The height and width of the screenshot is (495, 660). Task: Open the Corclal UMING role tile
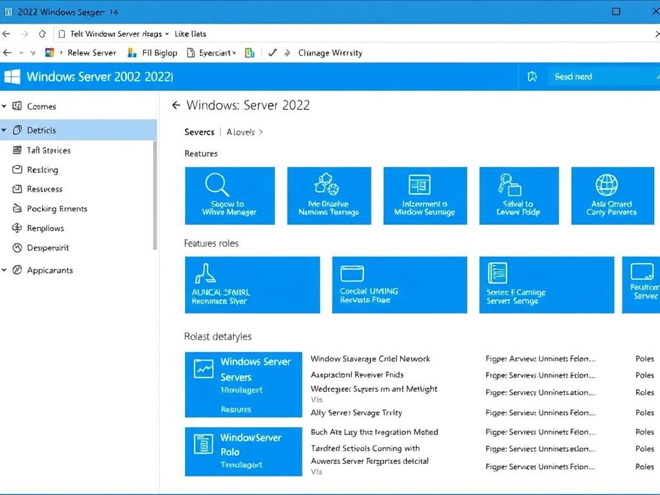400,285
